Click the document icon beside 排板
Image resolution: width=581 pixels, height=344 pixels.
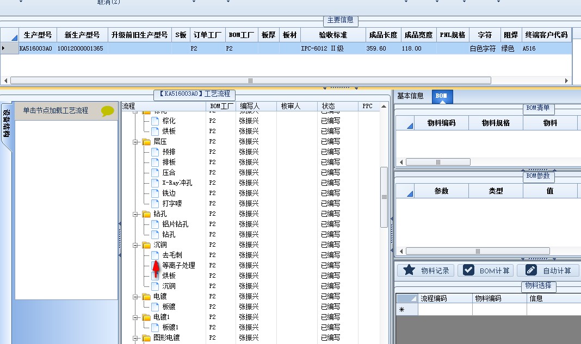pyautogui.click(x=155, y=162)
